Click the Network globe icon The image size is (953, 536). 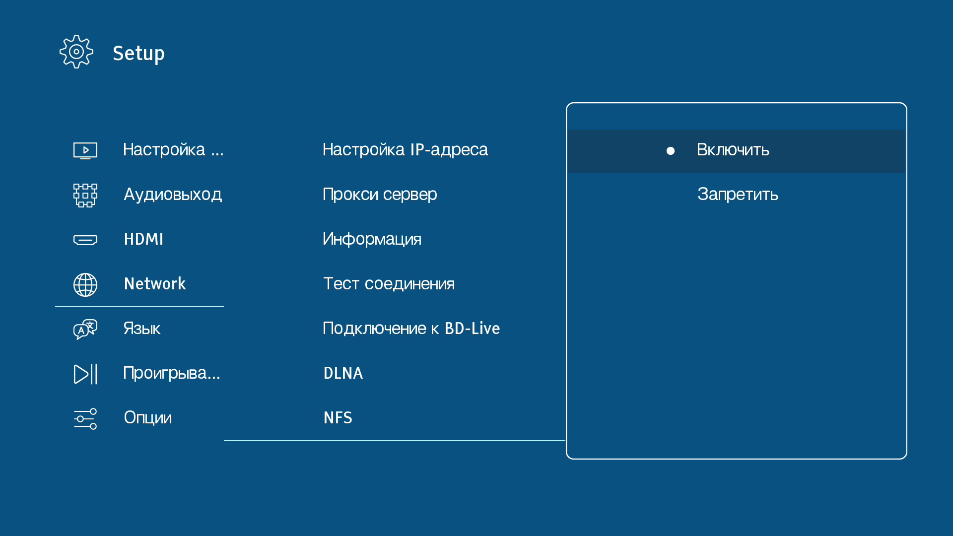[85, 285]
